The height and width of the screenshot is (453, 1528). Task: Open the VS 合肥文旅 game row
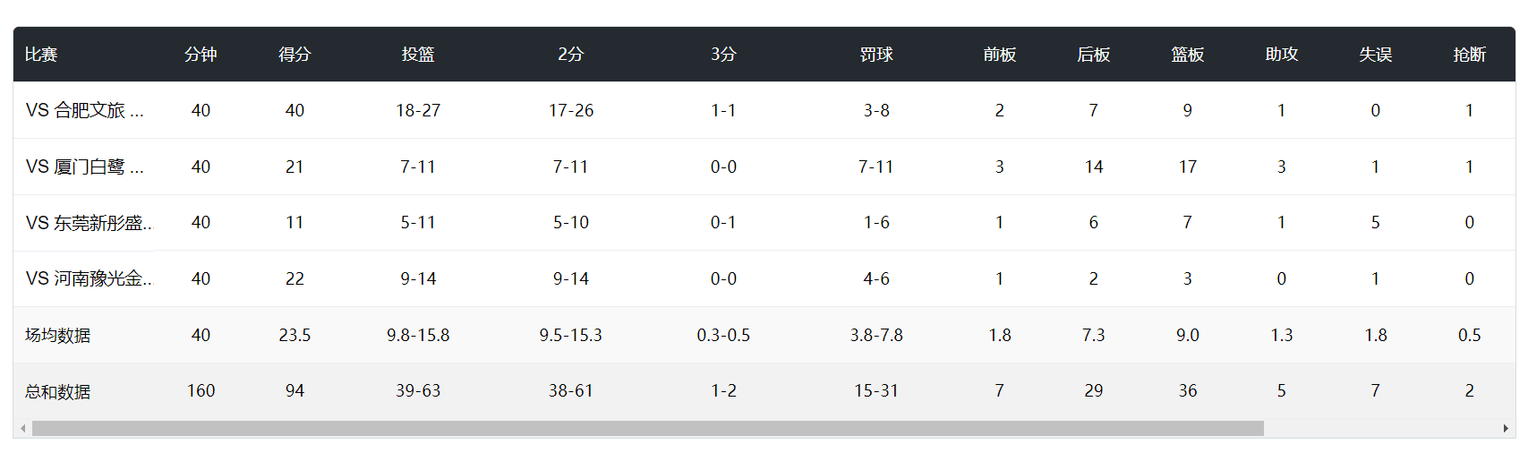(x=85, y=110)
